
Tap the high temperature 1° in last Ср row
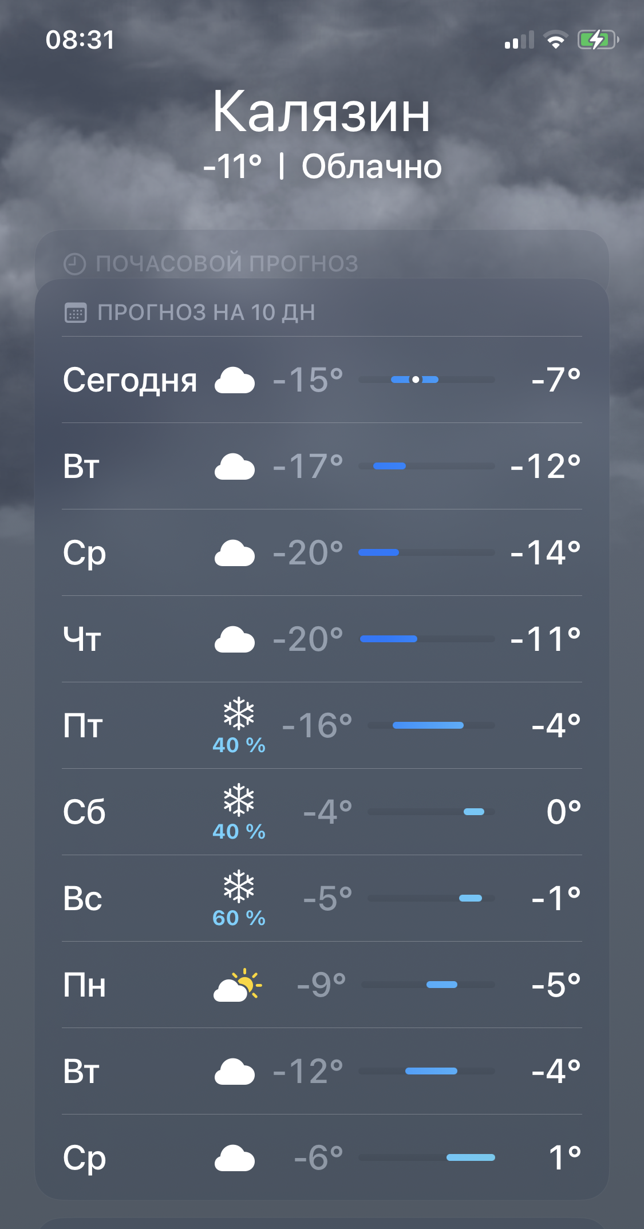(564, 1157)
